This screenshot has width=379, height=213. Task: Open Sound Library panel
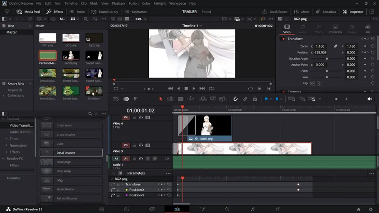point(104,11)
